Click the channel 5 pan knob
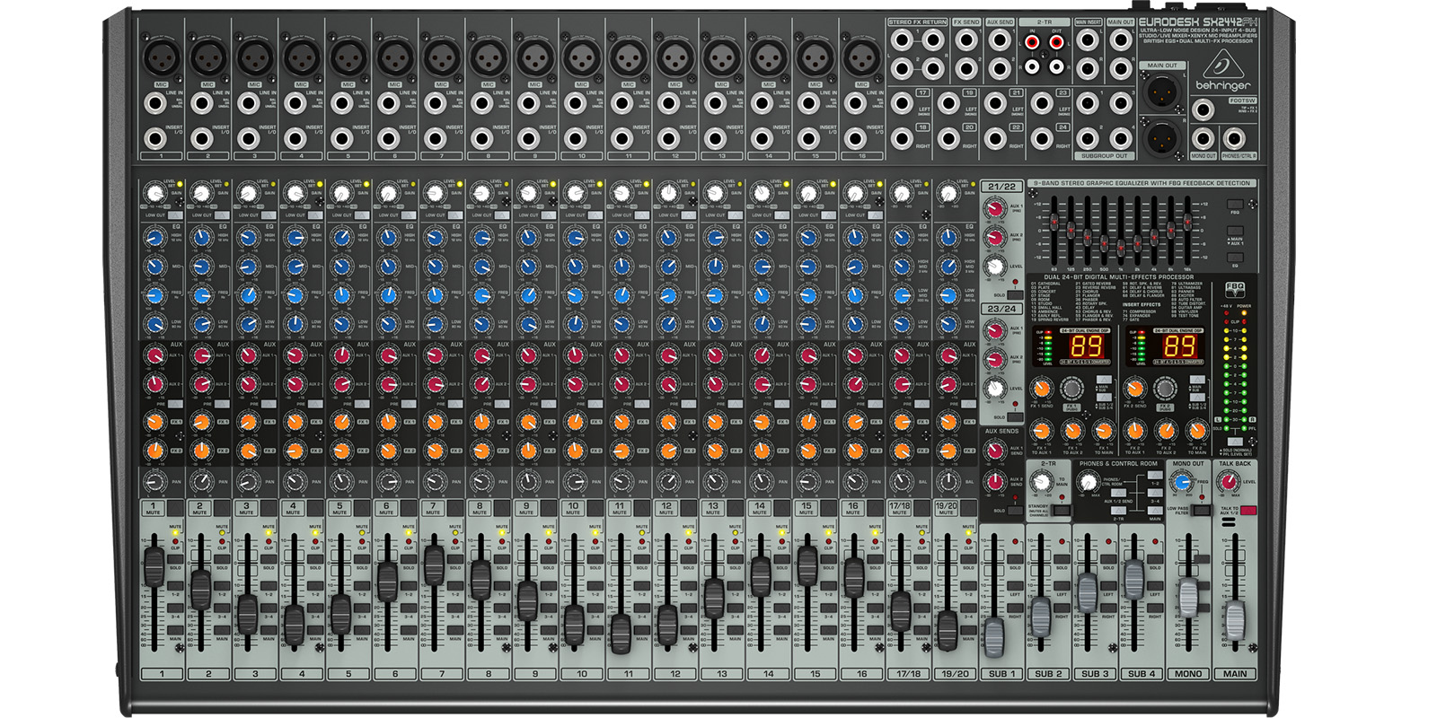Image resolution: width=1437 pixels, height=718 pixels. click(x=341, y=482)
